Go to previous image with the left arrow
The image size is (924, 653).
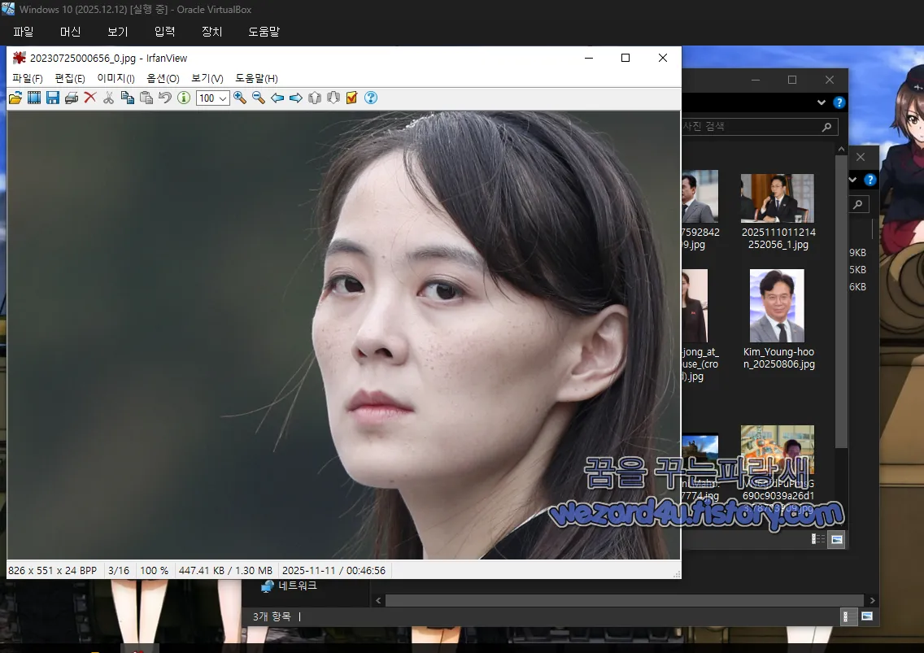277,98
